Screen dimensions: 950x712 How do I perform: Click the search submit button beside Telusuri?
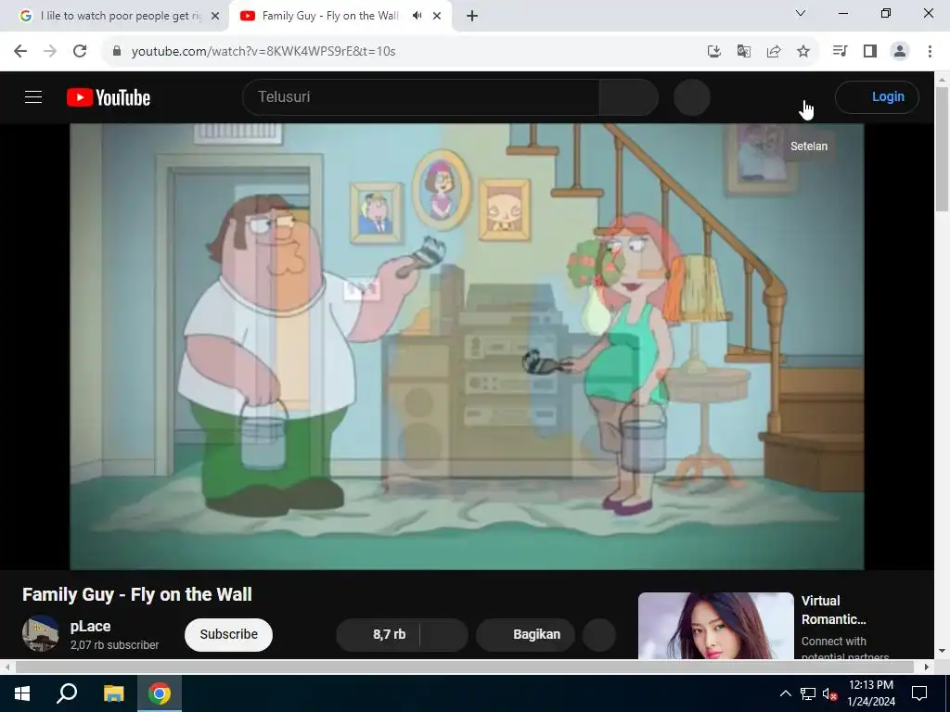click(629, 96)
